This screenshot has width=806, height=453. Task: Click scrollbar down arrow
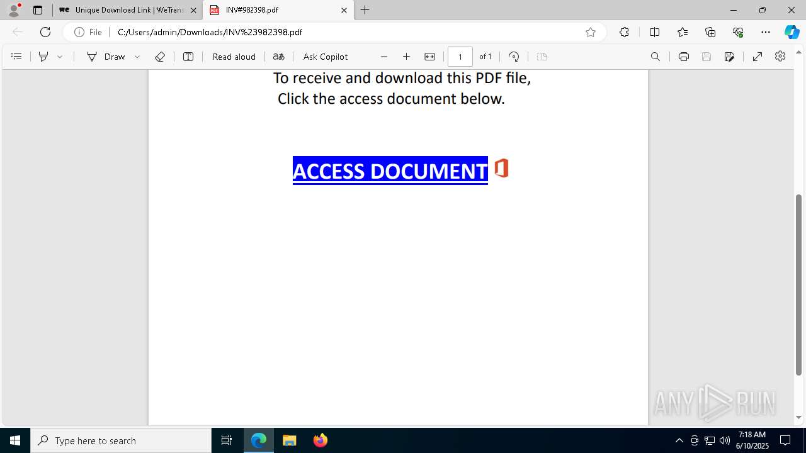pos(799,418)
